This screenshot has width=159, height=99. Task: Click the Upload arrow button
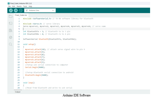(x=16, y=10)
